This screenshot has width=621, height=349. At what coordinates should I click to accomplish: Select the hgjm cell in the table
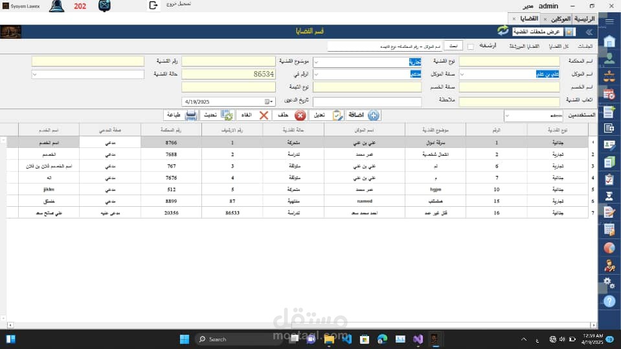[x=435, y=189]
